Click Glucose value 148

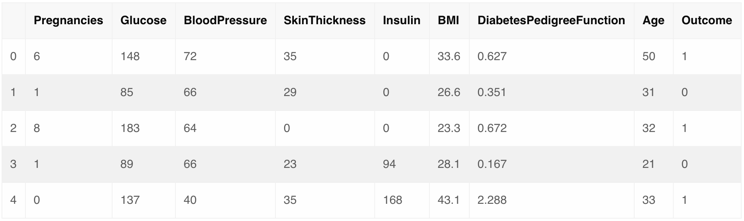click(130, 57)
